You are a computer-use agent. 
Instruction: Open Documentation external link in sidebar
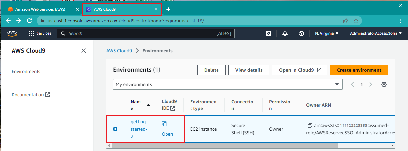tap(31, 95)
